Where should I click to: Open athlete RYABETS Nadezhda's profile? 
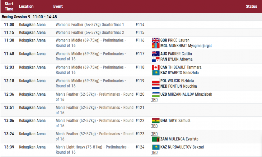tap(183, 73)
